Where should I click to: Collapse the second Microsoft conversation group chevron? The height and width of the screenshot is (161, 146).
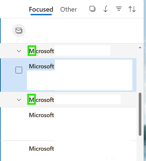(x=19, y=100)
